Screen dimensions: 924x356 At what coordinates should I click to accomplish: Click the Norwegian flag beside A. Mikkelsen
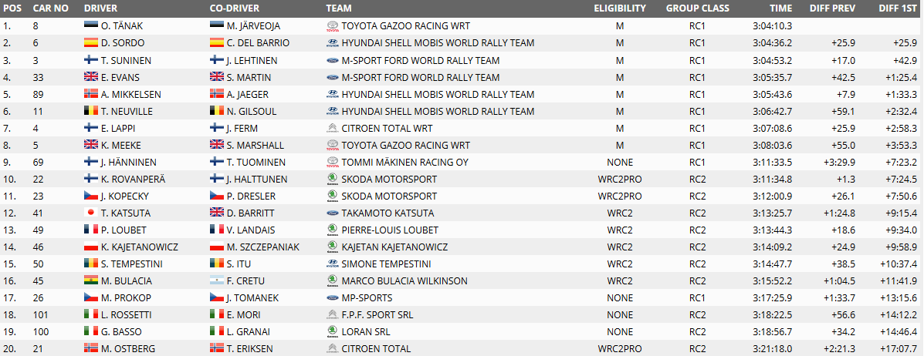click(x=90, y=94)
